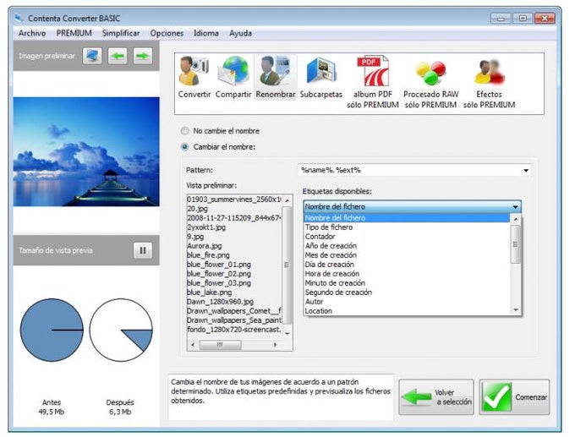Select 'blue_fire.png' in preview list
Image resolution: width=575 pixels, height=437 pixels.
[x=208, y=255]
